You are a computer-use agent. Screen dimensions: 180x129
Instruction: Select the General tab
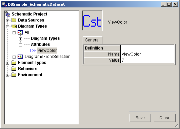click(x=92, y=40)
